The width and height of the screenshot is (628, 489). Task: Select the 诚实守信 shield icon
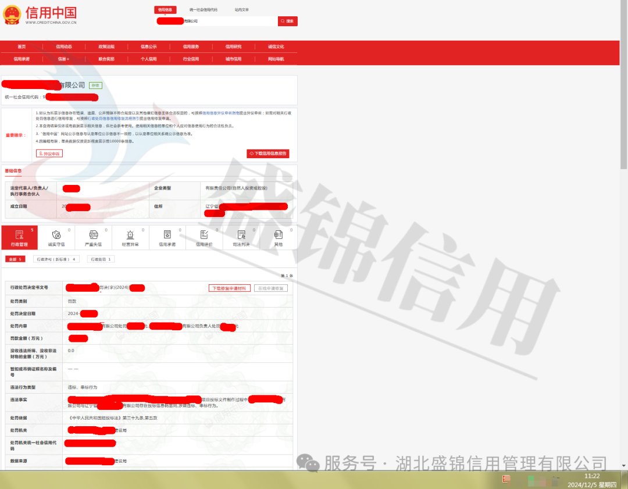[56, 235]
